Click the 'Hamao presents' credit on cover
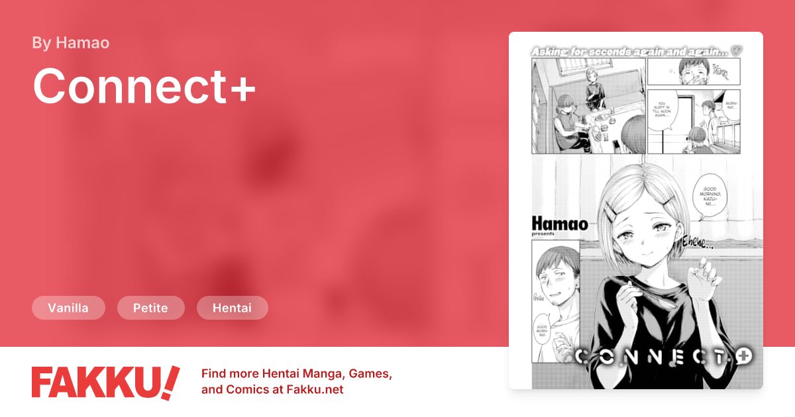This screenshot has width=795, height=417. point(560,226)
